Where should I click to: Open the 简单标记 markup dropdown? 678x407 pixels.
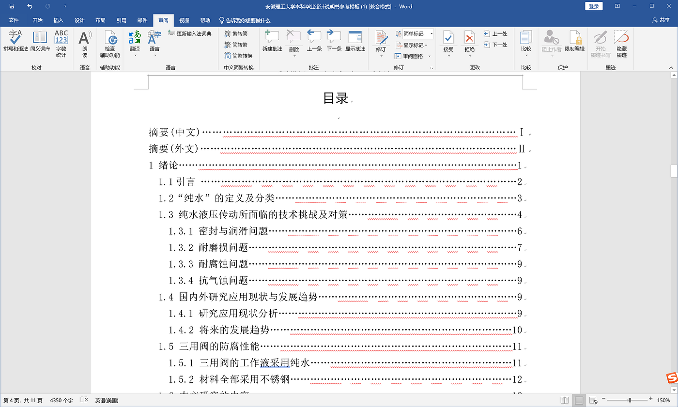click(x=414, y=33)
